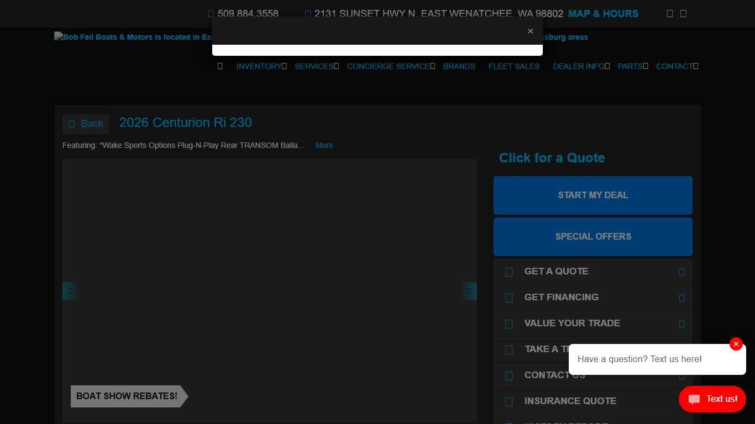
Task: Open the Services dropdown menu
Action: 316,66
